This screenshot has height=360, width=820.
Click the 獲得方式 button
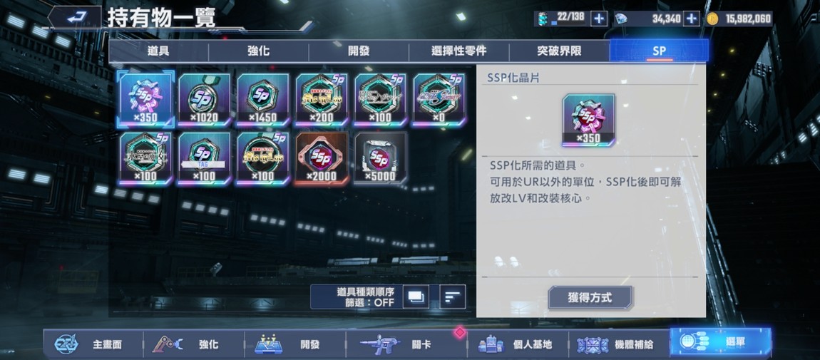click(x=590, y=298)
